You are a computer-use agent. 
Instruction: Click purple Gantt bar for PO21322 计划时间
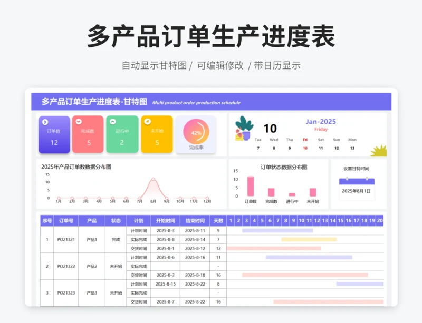click(x=309, y=257)
